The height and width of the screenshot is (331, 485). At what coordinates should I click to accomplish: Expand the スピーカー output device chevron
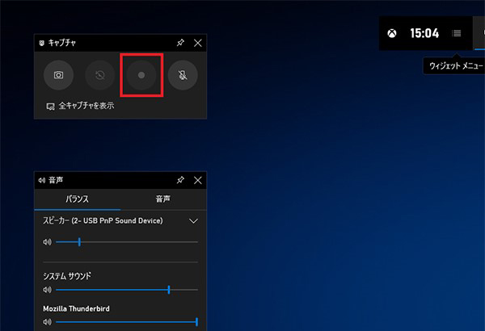tap(192, 220)
